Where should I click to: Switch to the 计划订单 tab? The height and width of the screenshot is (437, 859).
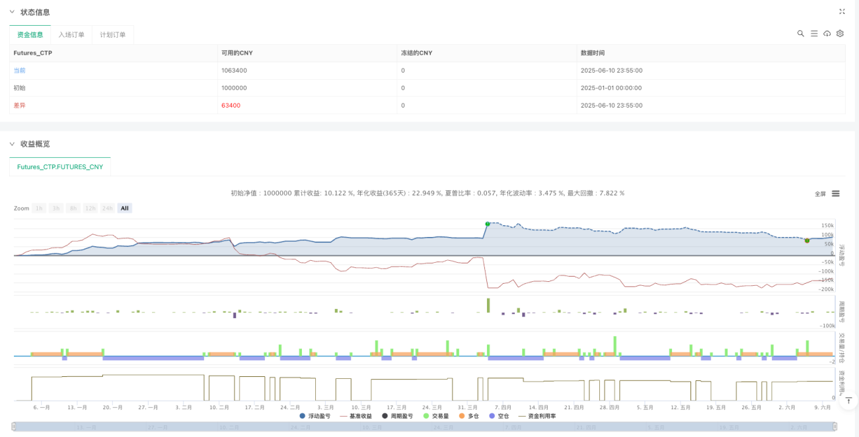(113, 35)
